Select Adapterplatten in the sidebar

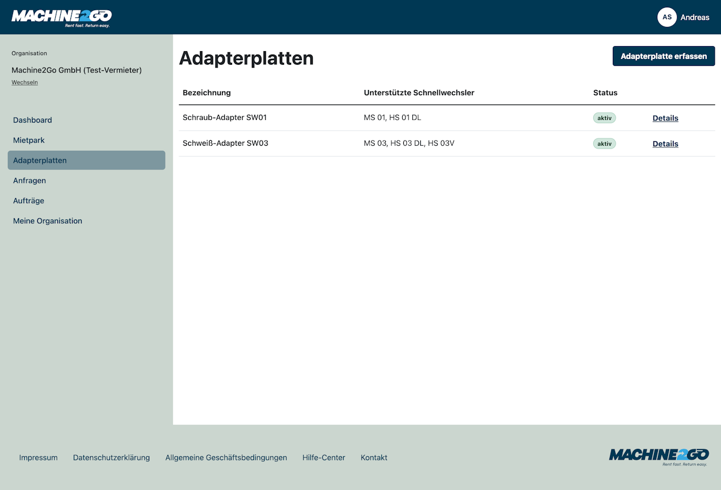pyautogui.click(x=40, y=160)
